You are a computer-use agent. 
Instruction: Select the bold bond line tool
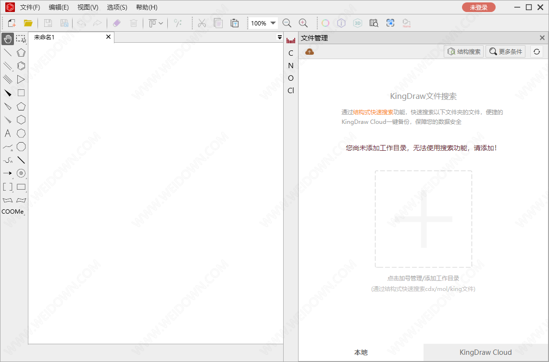pyautogui.click(x=21, y=160)
